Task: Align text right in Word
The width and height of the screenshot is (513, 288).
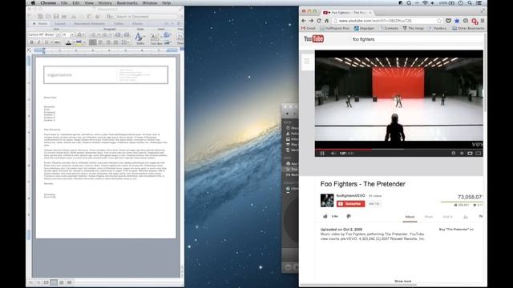Action: click(108, 42)
